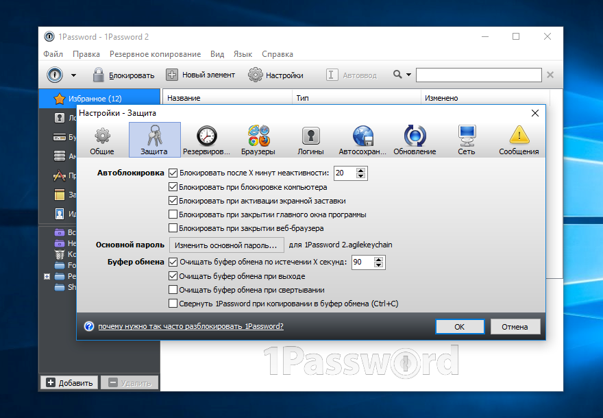The height and width of the screenshot is (418, 603).
Task: Open the Общие settings tab
Action: pos(102,140)
